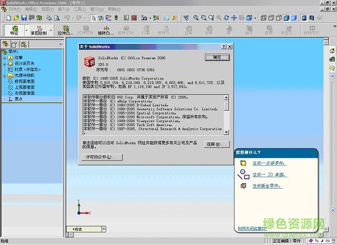Select 上视基准面 plane in tree
This screenshot has height=245, width=337.
pyautogui.click(x=25, y=87)
